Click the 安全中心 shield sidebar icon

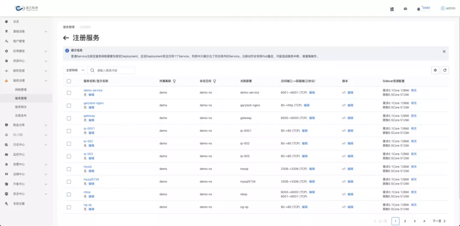[6, 194]
